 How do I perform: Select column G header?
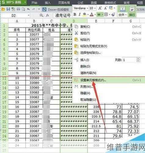click(131, 21)
